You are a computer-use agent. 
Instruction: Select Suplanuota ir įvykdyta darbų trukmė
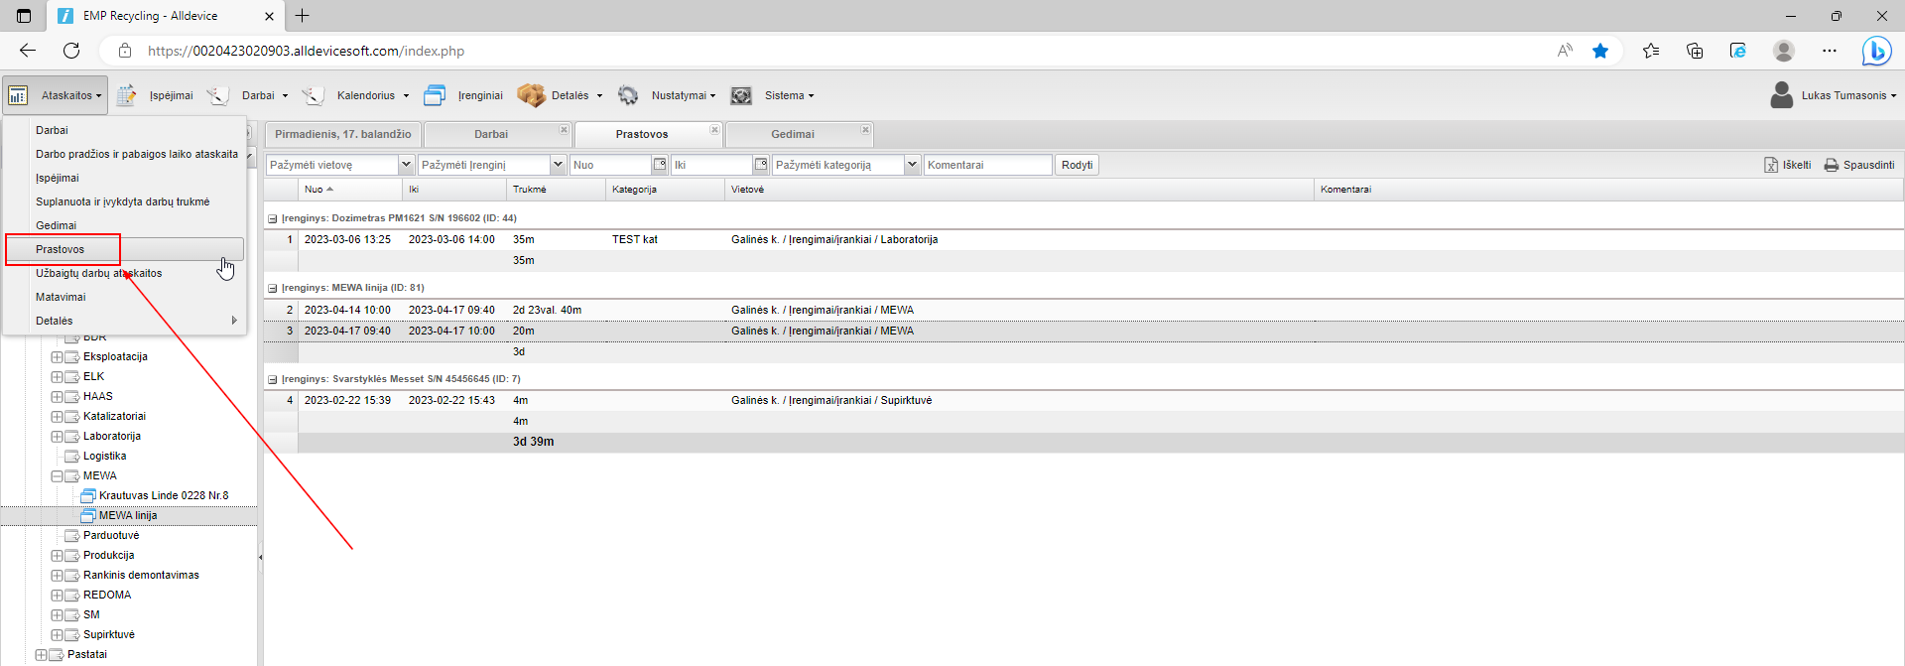point(124,201)
